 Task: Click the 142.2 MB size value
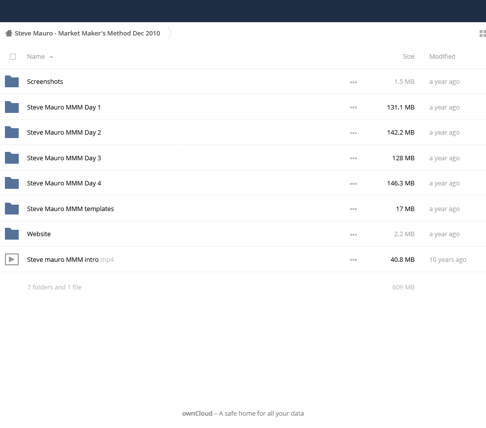401,133
